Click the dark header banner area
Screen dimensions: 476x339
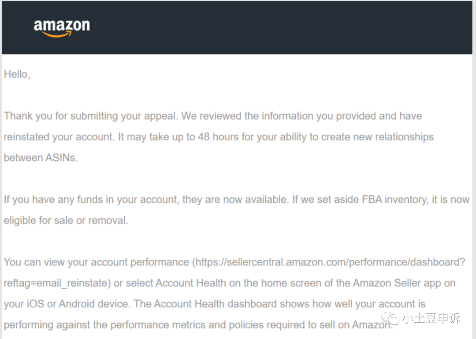(x=237, y=28)
